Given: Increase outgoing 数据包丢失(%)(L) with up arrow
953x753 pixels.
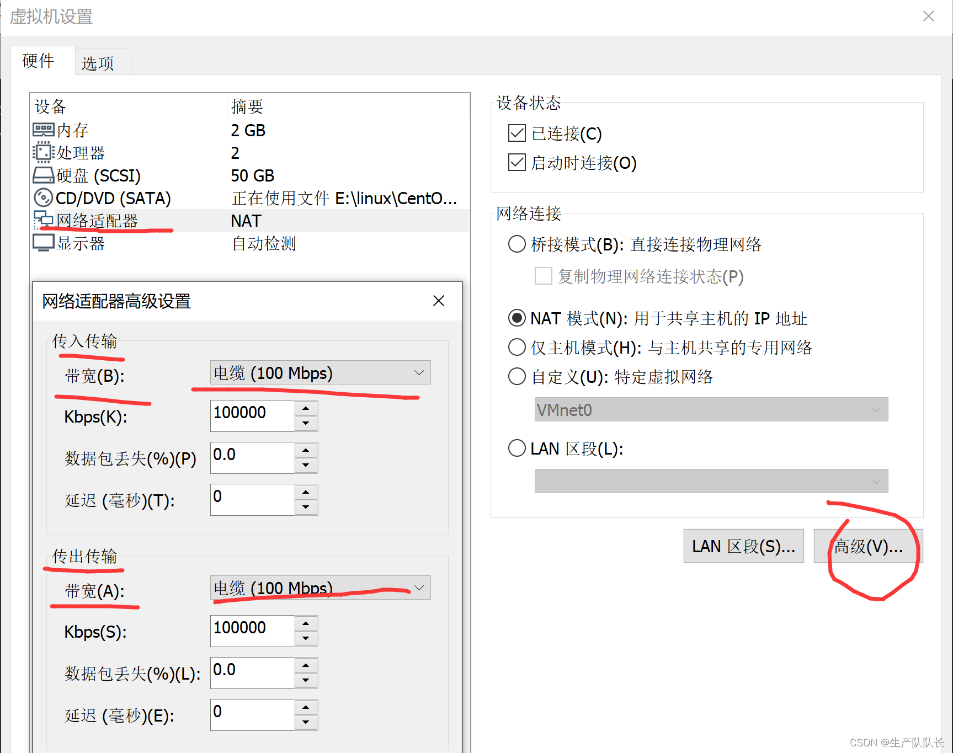Looking at the screenshot, I should pos(306,665).
